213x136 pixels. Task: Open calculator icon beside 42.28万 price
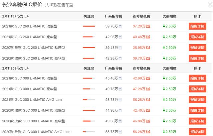(x=120, y=59)
